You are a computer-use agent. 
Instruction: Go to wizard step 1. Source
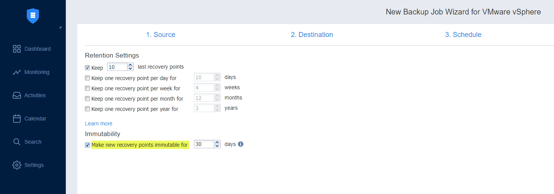coord(161,35)
